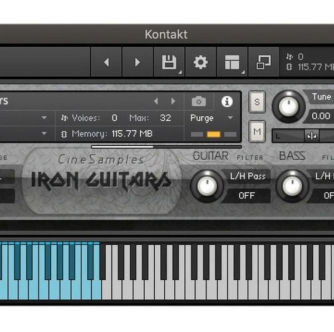Viewport: 334px width, 332px height.
Task: Open snapshot view camera icon
Action: click(199, 101)
